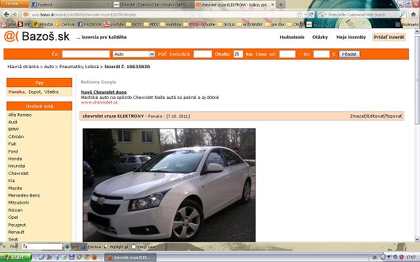Screen dimensions: 420x262
Task: Bookmark this page with the star icon
Action: click(299, 14)
